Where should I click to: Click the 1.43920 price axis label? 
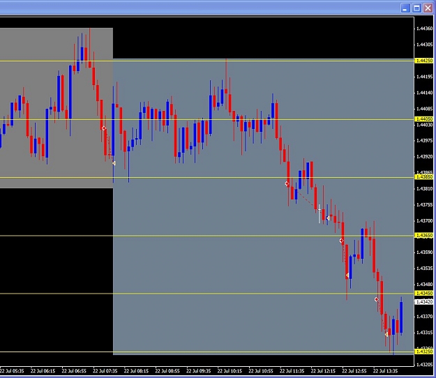424,157
